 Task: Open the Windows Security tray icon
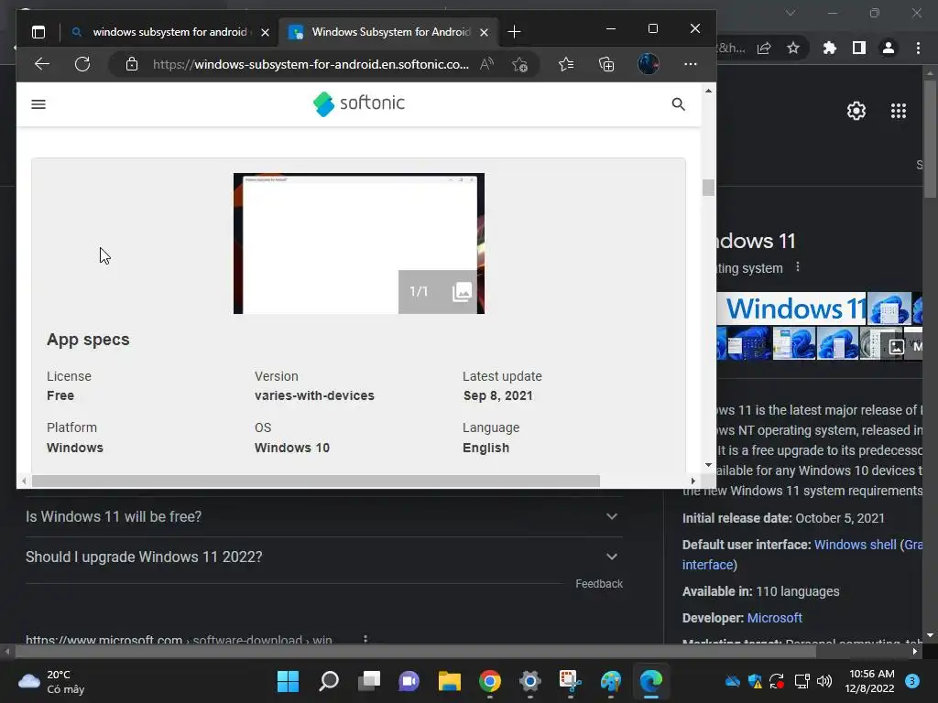(x=755, y=681)
